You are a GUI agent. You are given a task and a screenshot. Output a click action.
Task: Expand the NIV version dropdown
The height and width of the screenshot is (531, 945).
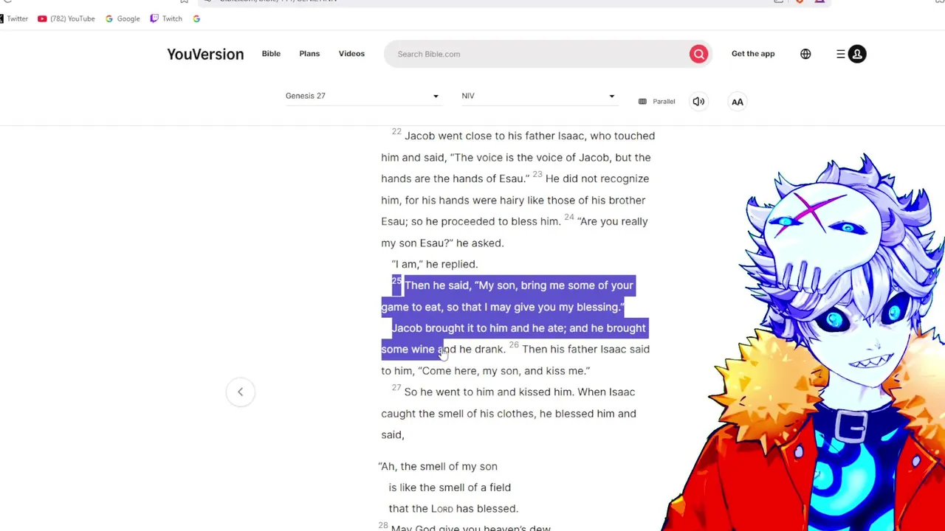(x=538, y=96)
